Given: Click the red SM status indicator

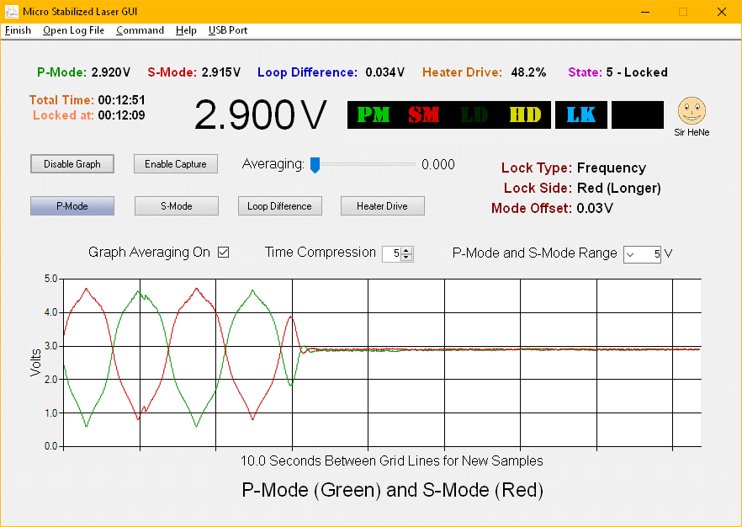Looking at the screenshot, I should pyautogui.click(x=424, y=115).
